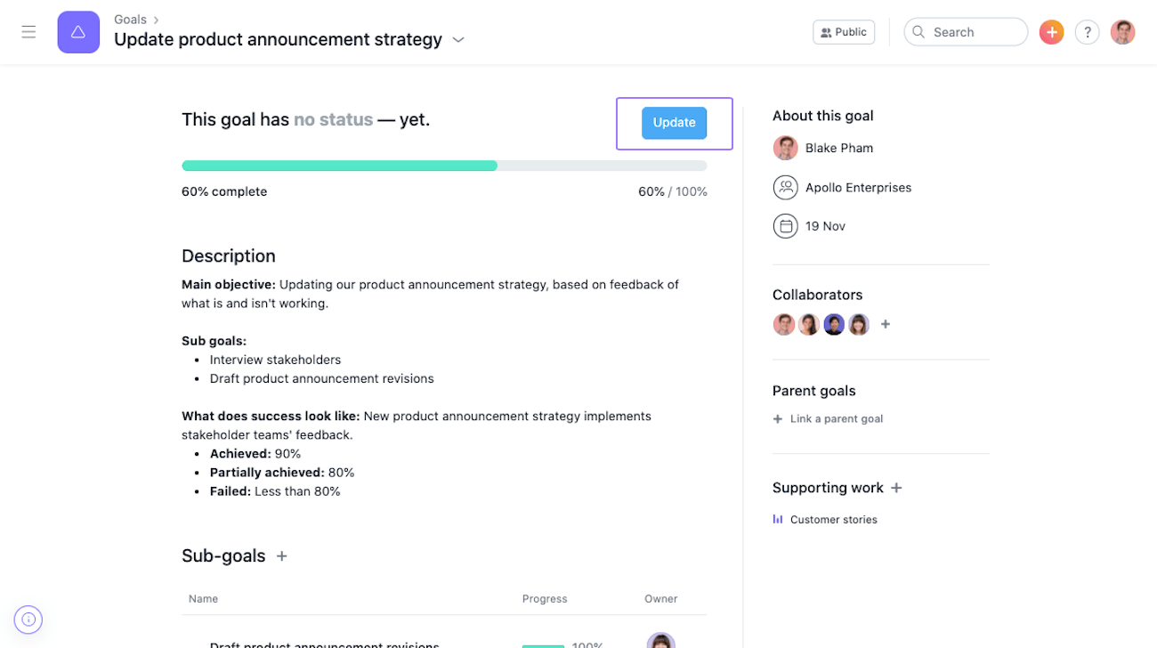Click the orange quick add plus button
Viewport: 1157px width, 648px height.
[1051, 32]
